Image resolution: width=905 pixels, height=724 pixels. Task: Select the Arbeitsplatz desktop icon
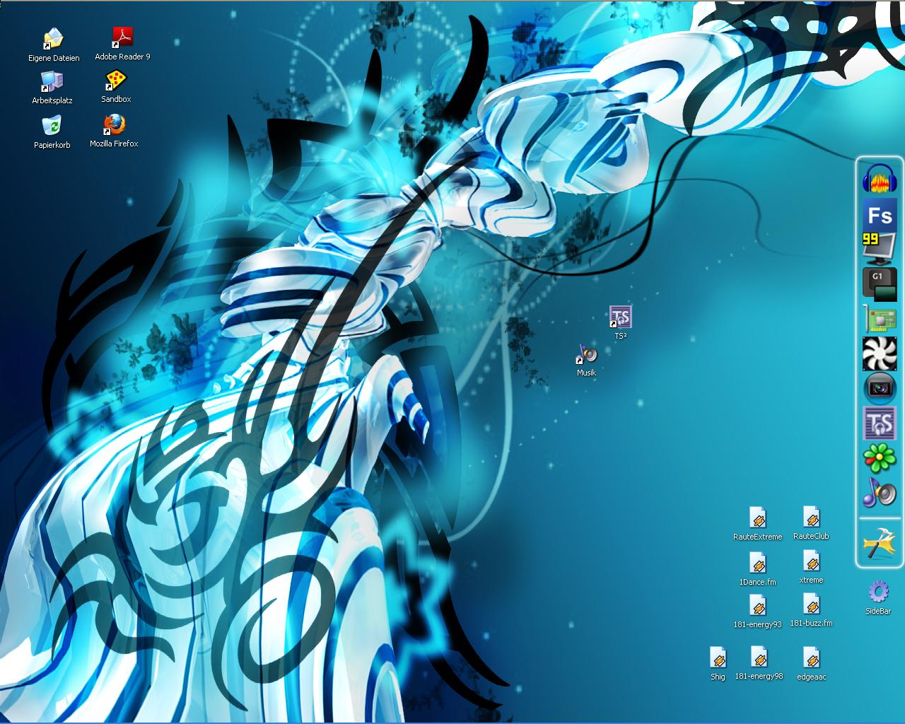[x=52, y=82]
